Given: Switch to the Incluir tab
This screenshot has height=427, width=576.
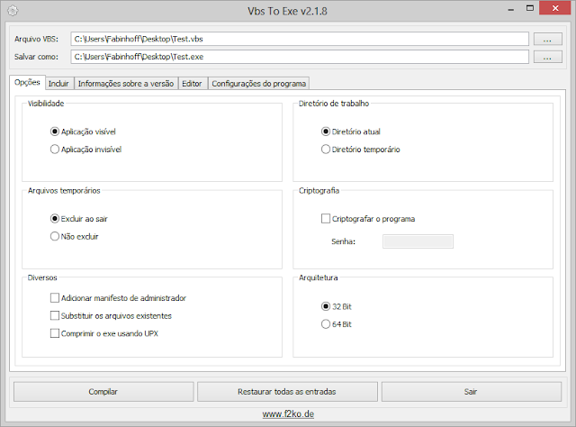Looking at the screenshot, I should [58, 83].
